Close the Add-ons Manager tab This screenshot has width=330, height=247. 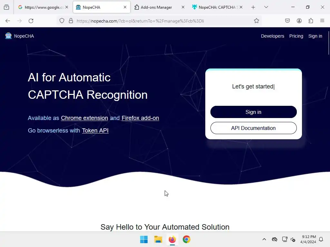tap(183, 7)
